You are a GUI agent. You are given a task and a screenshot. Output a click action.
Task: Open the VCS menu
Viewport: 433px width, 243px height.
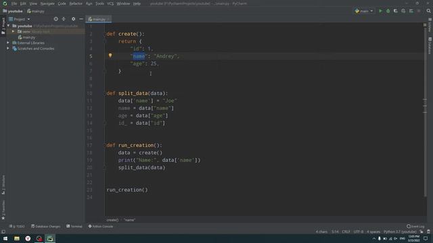coord(110,3)
